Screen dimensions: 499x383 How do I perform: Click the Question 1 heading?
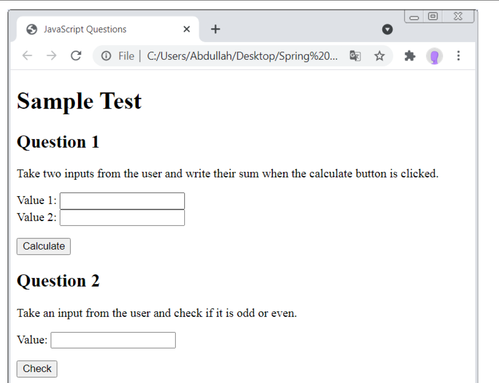coord(58,142)
